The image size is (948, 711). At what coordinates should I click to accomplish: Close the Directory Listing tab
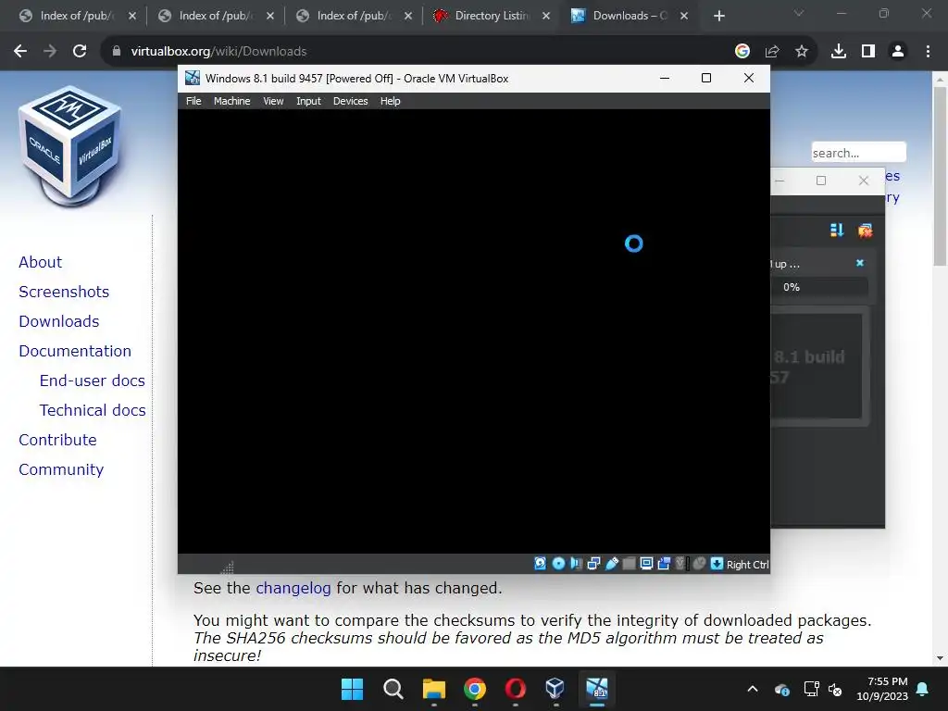pos(546,16)
